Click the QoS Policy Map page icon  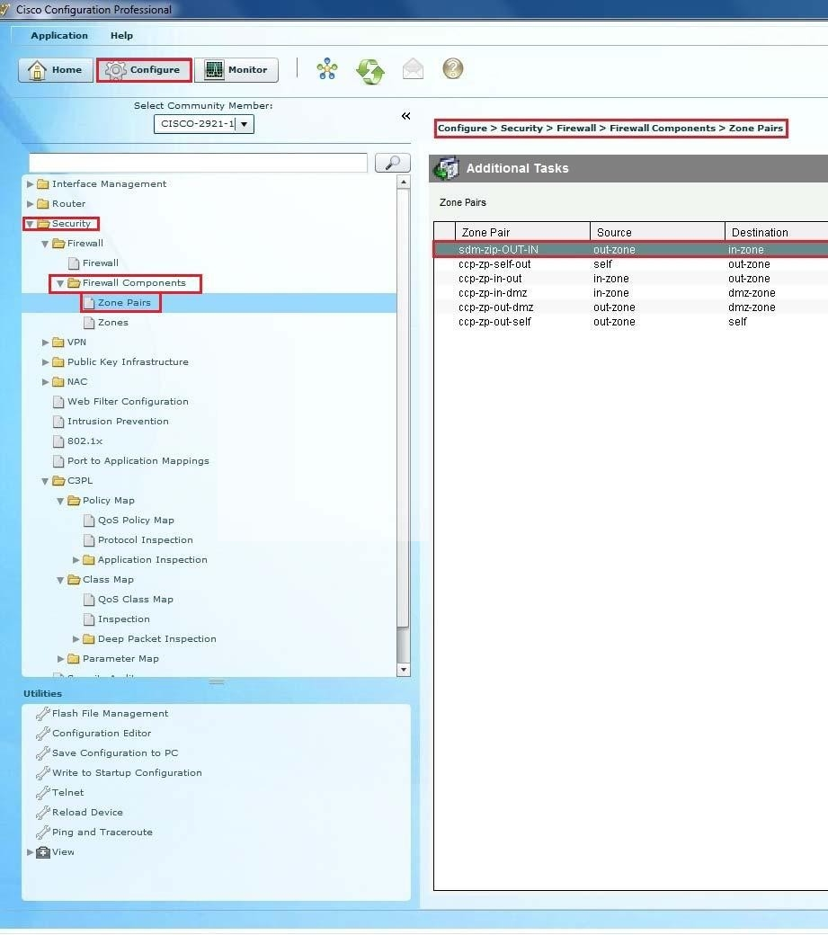(89, 521)
